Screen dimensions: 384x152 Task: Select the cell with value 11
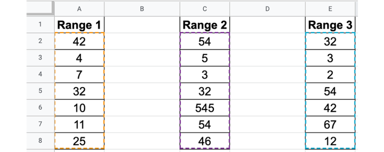79,124
